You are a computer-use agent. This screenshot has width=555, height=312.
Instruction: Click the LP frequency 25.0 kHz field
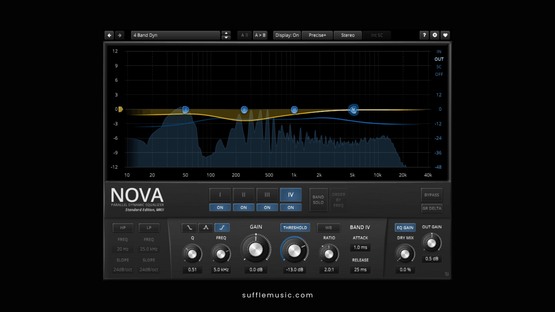click(x=149, y=249)
